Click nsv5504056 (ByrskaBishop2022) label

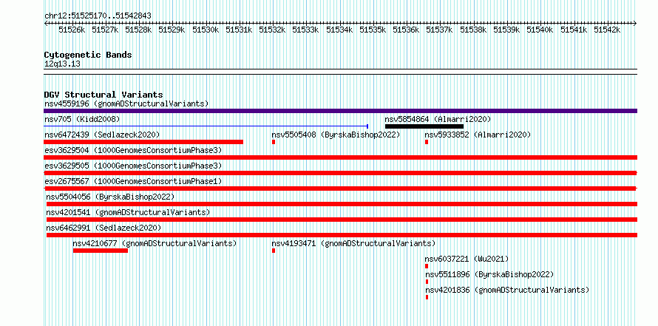click(110, 197)
